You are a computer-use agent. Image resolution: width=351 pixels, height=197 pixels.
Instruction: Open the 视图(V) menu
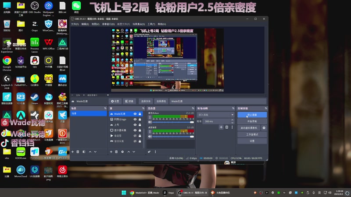point(95,24)
